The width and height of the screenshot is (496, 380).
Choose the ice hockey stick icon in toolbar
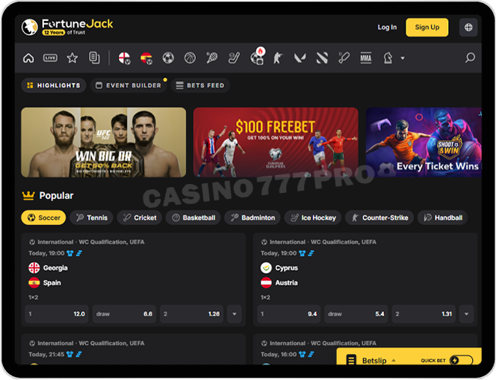pos(234,58)
